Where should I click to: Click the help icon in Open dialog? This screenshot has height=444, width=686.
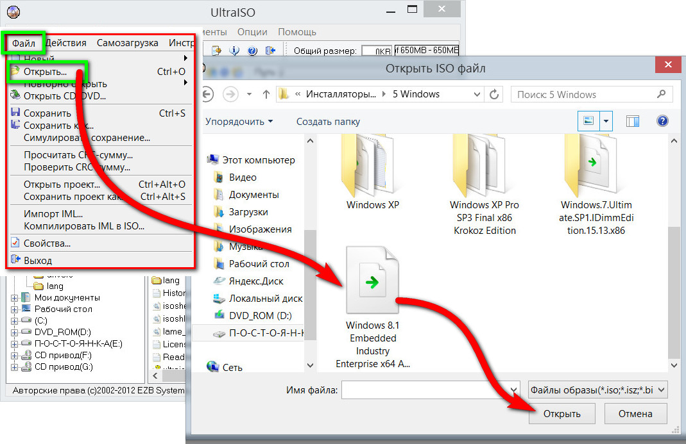(662, 120)
